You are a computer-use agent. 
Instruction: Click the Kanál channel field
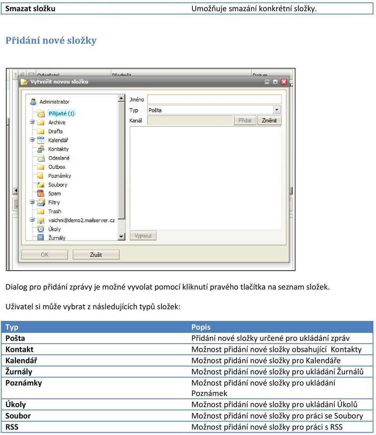[190, 120]
